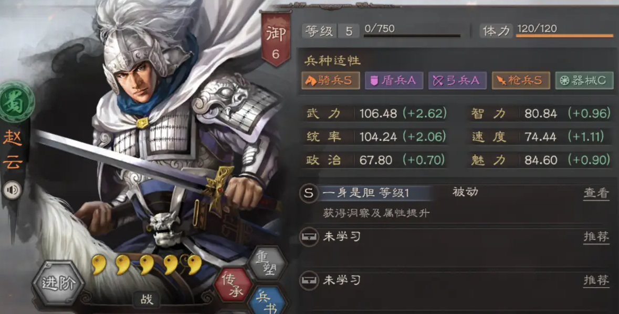Select the second empty skill slot icon

click(309, 280)
